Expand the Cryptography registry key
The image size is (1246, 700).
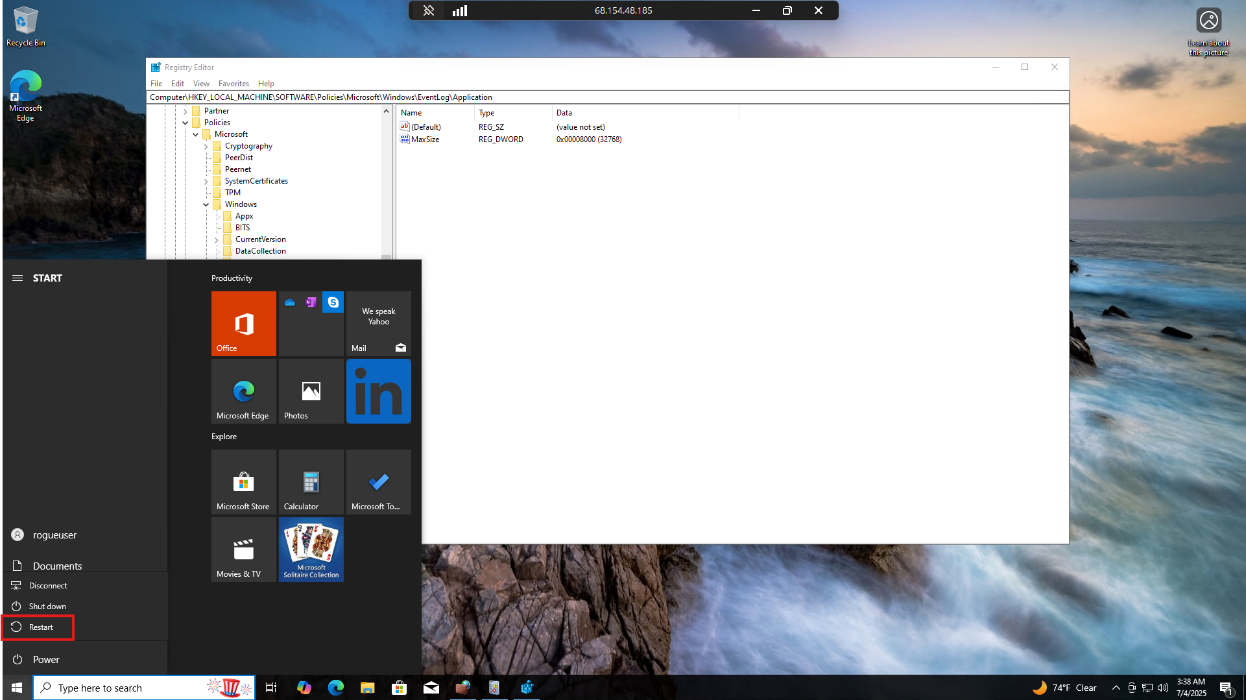point(206,147)
